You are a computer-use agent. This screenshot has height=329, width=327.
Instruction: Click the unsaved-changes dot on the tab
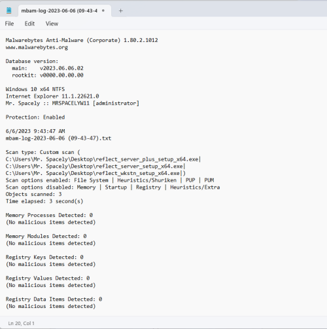(103, 10)
